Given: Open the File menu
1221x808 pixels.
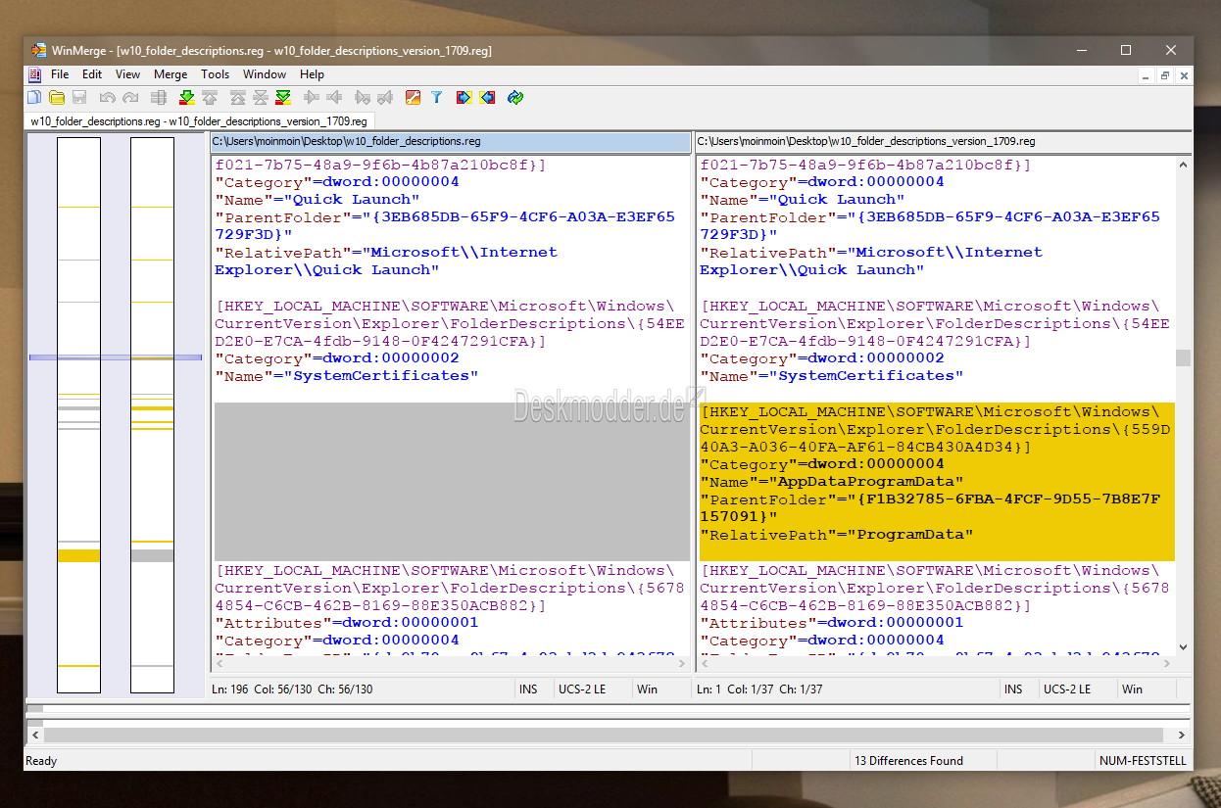Looking at the screenshot, I should (60, 74).
